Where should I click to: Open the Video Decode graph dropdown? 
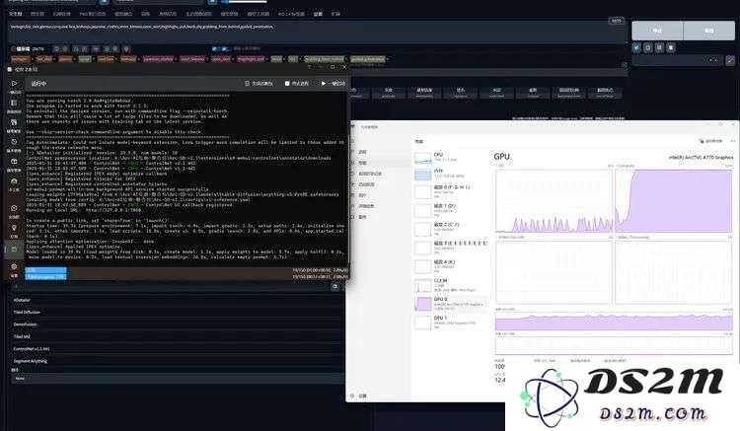click(511, 237)
